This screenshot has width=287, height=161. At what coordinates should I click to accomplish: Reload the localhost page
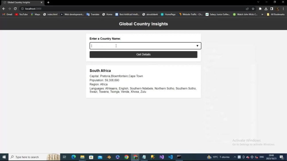tap(15, 9)
